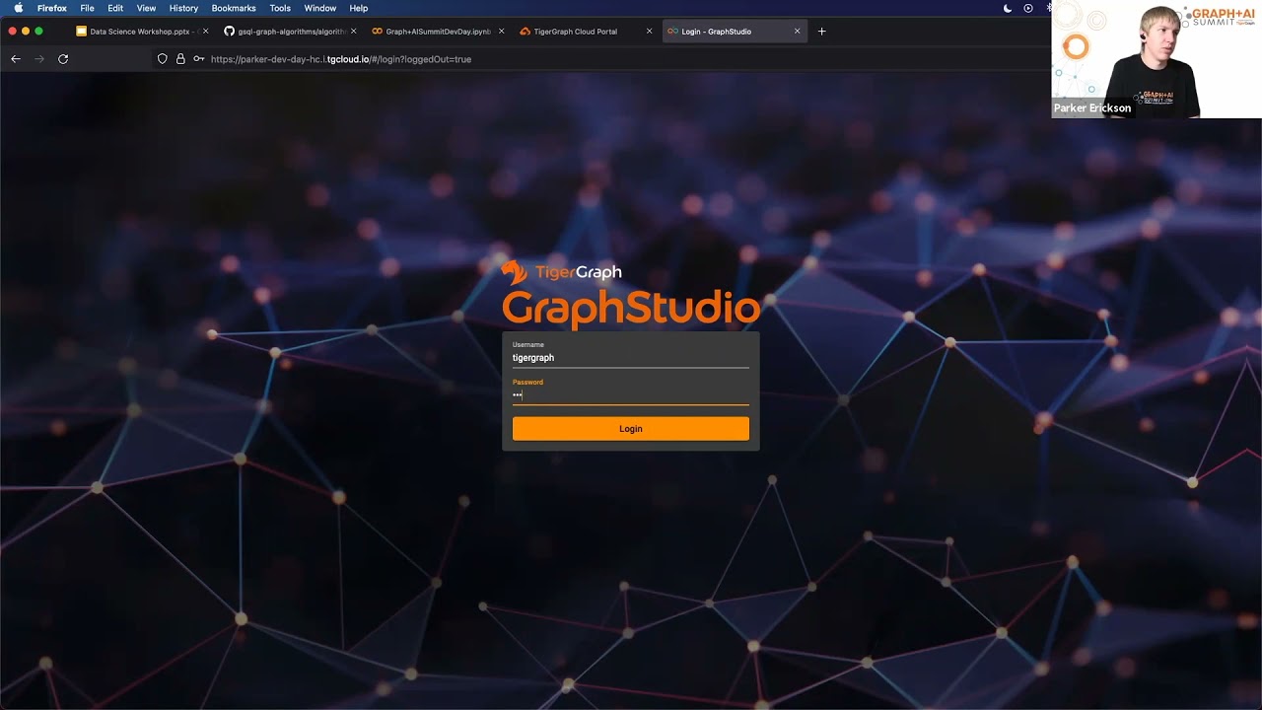
Task: Open the Help menu
Action: coord(359,8)
